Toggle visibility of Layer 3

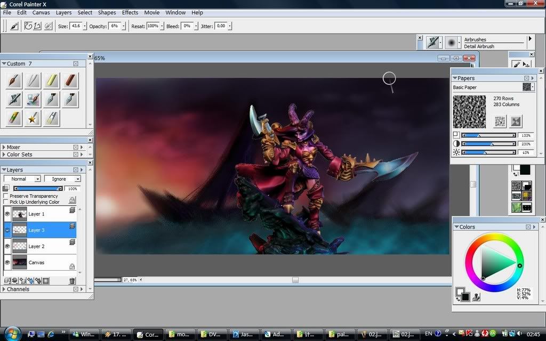[x=7, y=230]
